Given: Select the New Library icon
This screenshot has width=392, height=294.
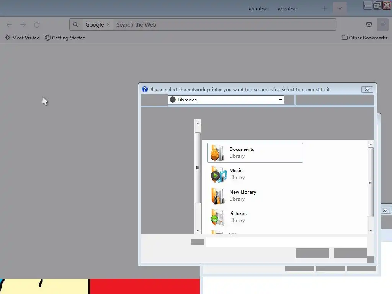Looking at the screenshot, I should pos(217,196).
